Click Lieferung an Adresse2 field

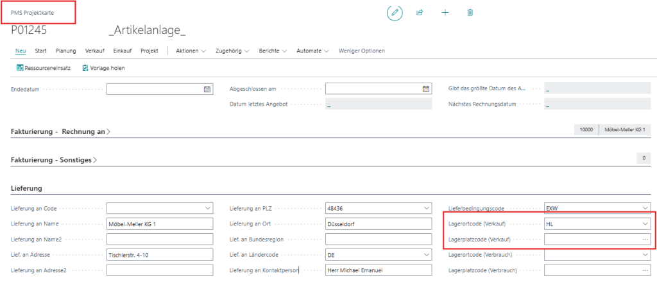(x=160, y=270)
